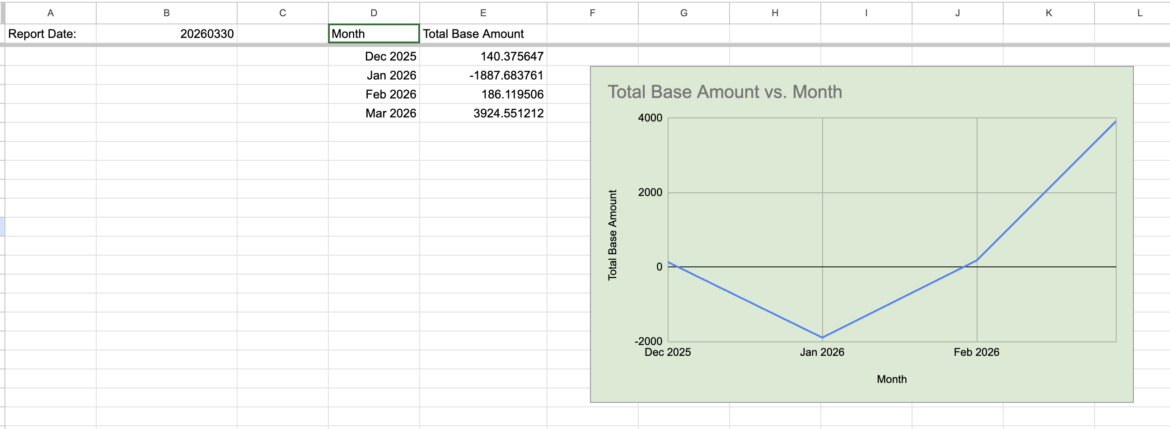Select column A header
Viewport: 1170px width, 429px height.
click(x=51, y=13)
